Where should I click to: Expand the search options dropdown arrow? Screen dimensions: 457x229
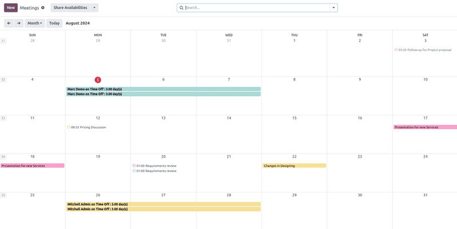[333, 8]
